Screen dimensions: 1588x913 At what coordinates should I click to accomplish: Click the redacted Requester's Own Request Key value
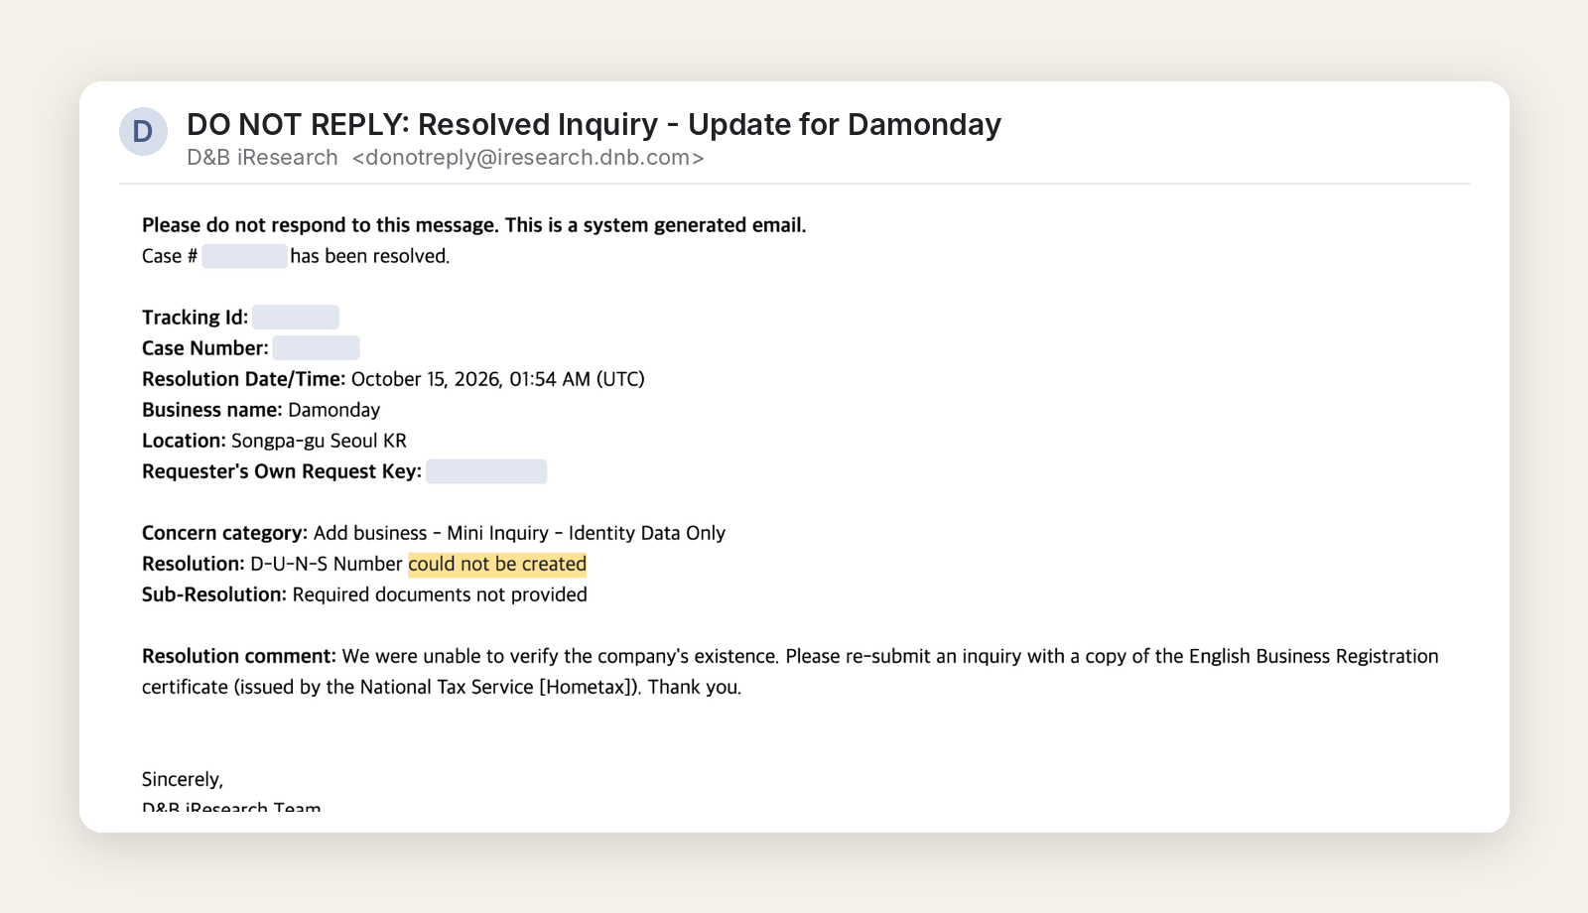coord(486,471)
